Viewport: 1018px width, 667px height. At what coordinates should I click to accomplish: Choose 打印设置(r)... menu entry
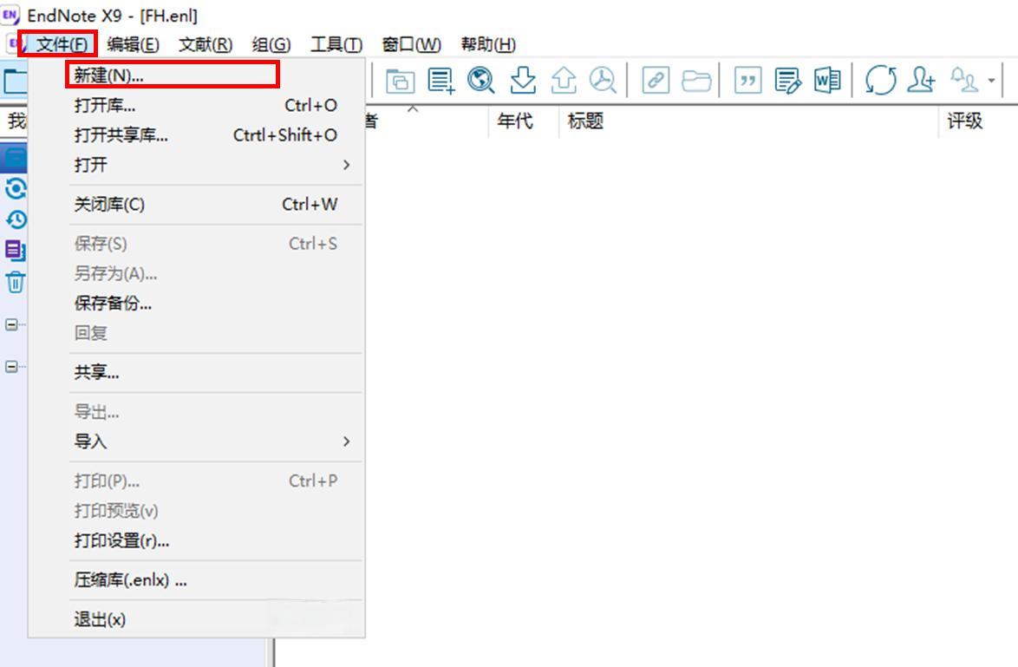pos(197,540)
